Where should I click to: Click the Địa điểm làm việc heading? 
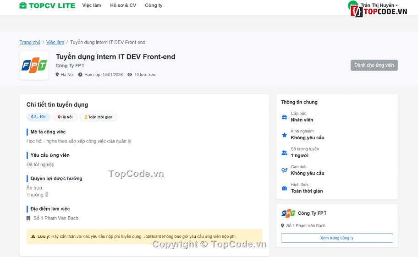pyautogui.click(x=50, y=209)
